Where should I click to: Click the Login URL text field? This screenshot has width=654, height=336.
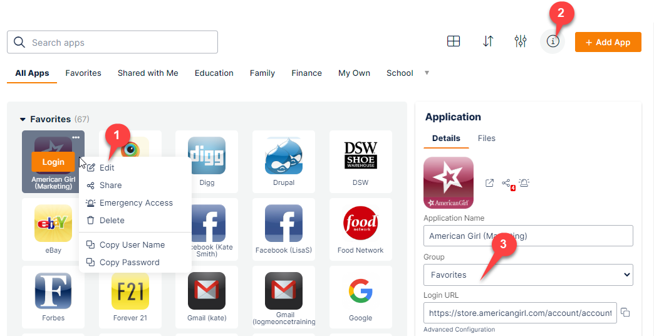coord(520,313)
